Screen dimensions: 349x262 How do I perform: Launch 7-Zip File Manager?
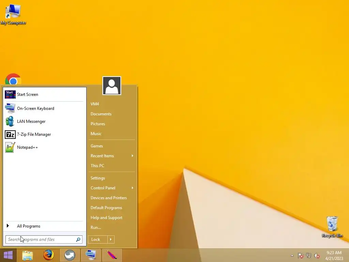[x=45, y=134]
